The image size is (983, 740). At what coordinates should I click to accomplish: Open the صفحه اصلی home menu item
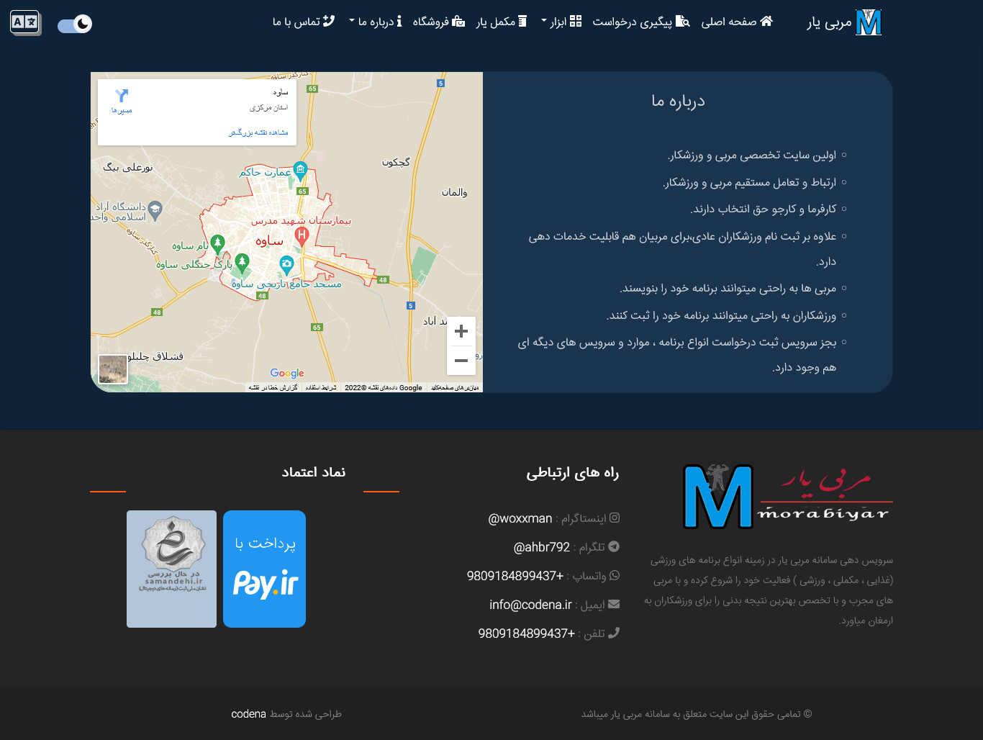click(x=737, y=22)
